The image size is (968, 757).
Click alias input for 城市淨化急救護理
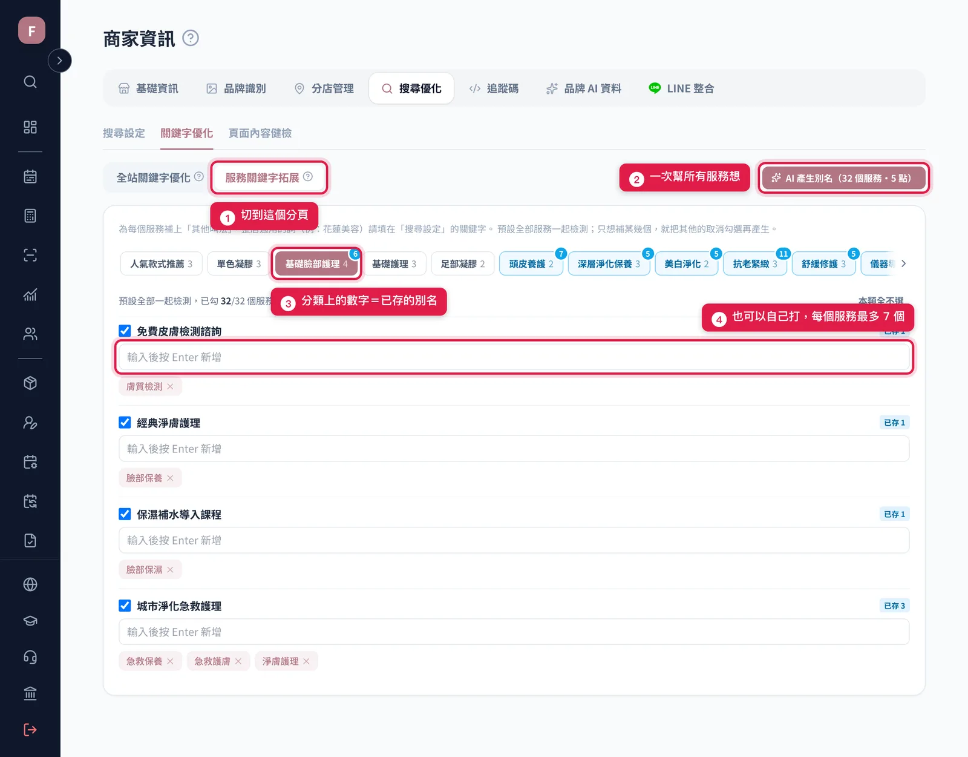[514, 632]
